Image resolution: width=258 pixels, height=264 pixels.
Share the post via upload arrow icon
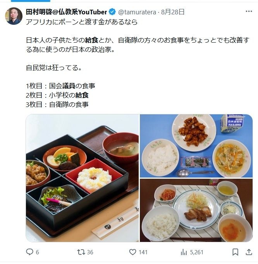[x=249, y=252]
